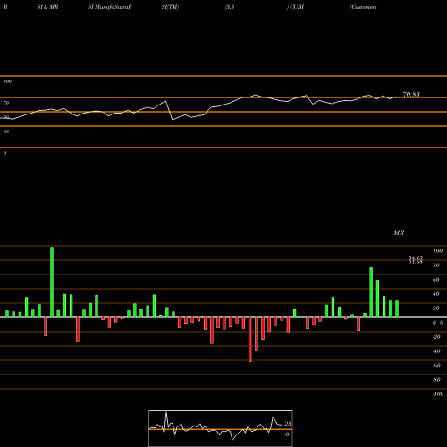Click the RSI axis label 70
447x447 pixels.
point(6,103)
